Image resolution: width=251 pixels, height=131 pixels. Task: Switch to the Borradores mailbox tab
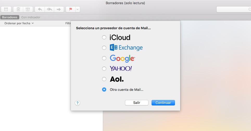[10, 17]
